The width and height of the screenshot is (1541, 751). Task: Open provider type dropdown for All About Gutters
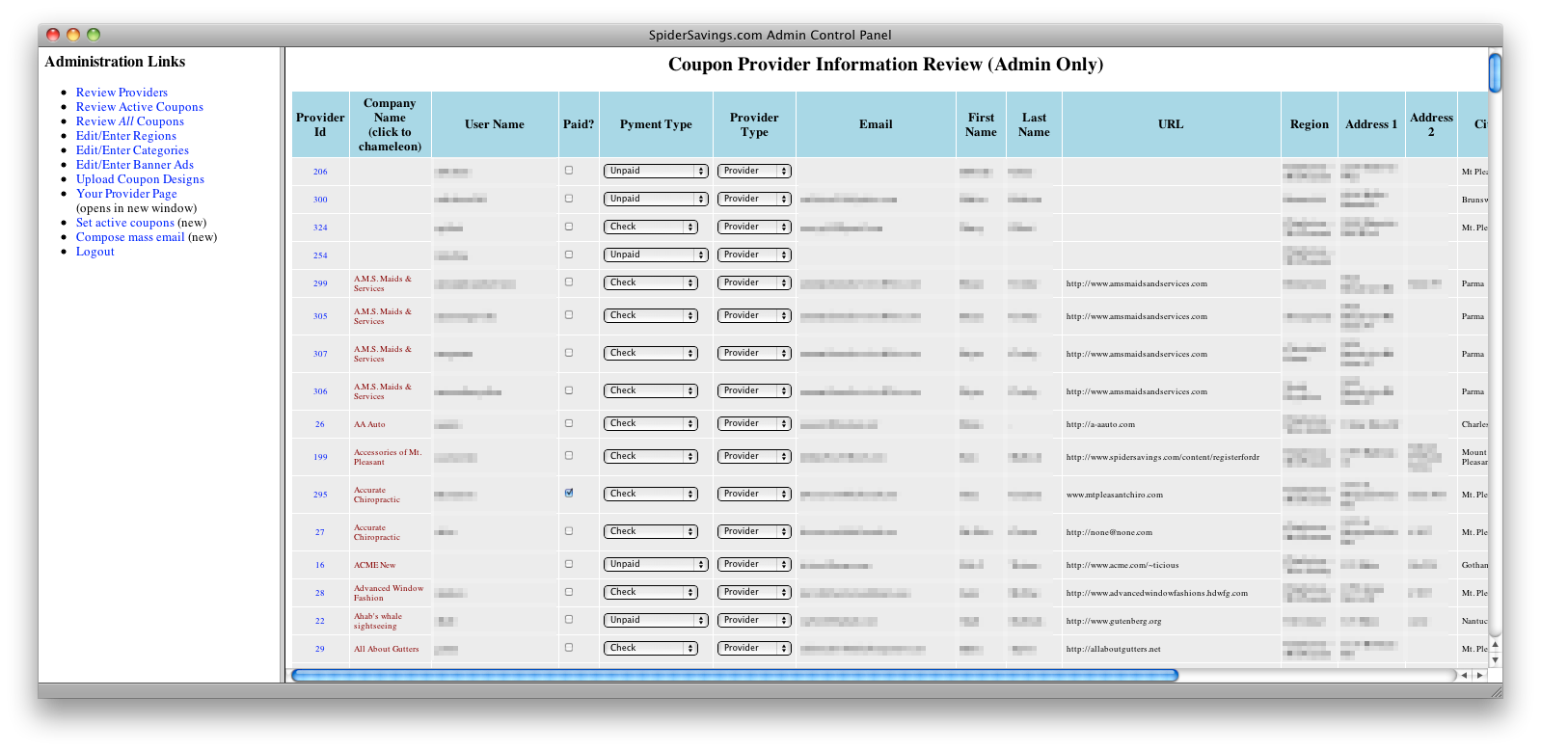click(754, 648)
